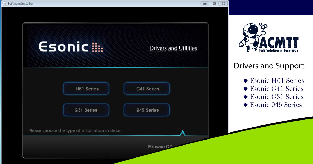Click the Esonic logo in installer
313x164 pixels.
71,47
